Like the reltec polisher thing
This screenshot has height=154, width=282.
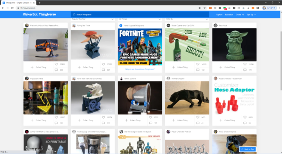pos(151,117)
